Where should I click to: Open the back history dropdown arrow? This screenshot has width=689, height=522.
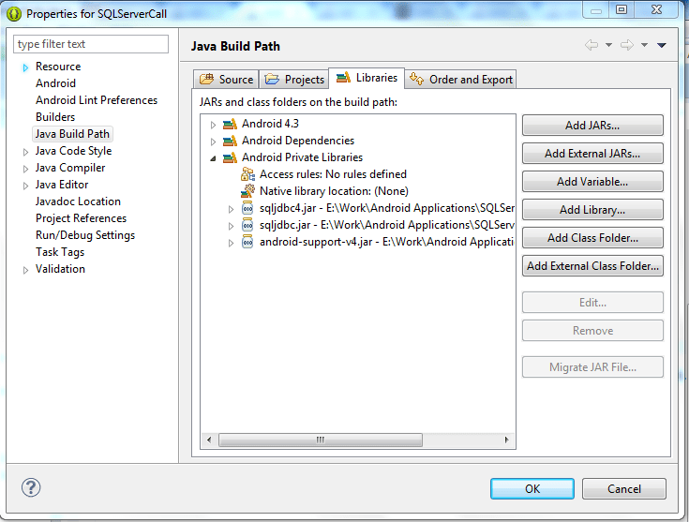pyautogui.click(x=608, y=45)
